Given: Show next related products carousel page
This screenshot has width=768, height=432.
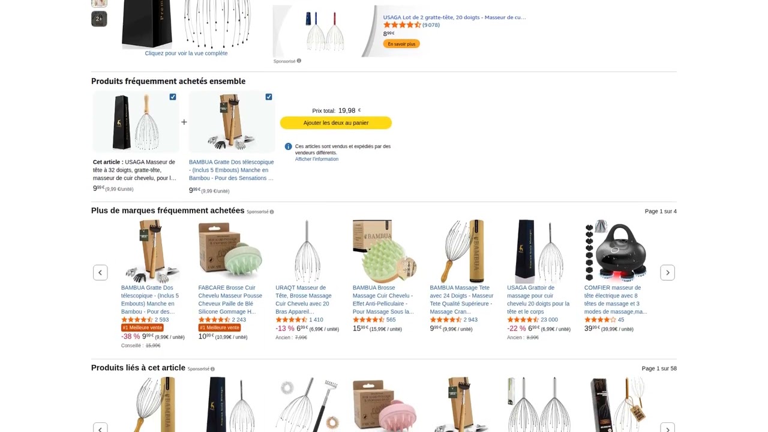Looking at the screenshot, I should [x=667, y=427].
